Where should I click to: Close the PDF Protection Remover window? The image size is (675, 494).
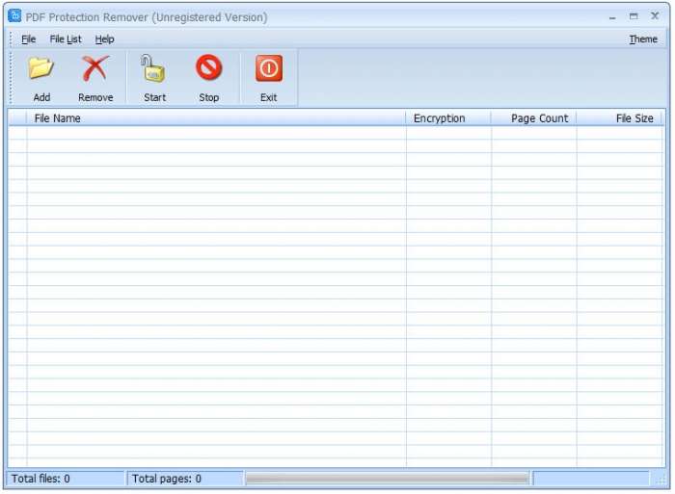click(x=655, y=16)
